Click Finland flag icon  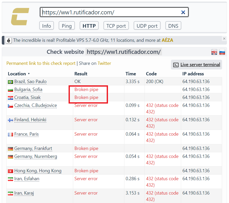pyautogui.click(x=10, y=120)
